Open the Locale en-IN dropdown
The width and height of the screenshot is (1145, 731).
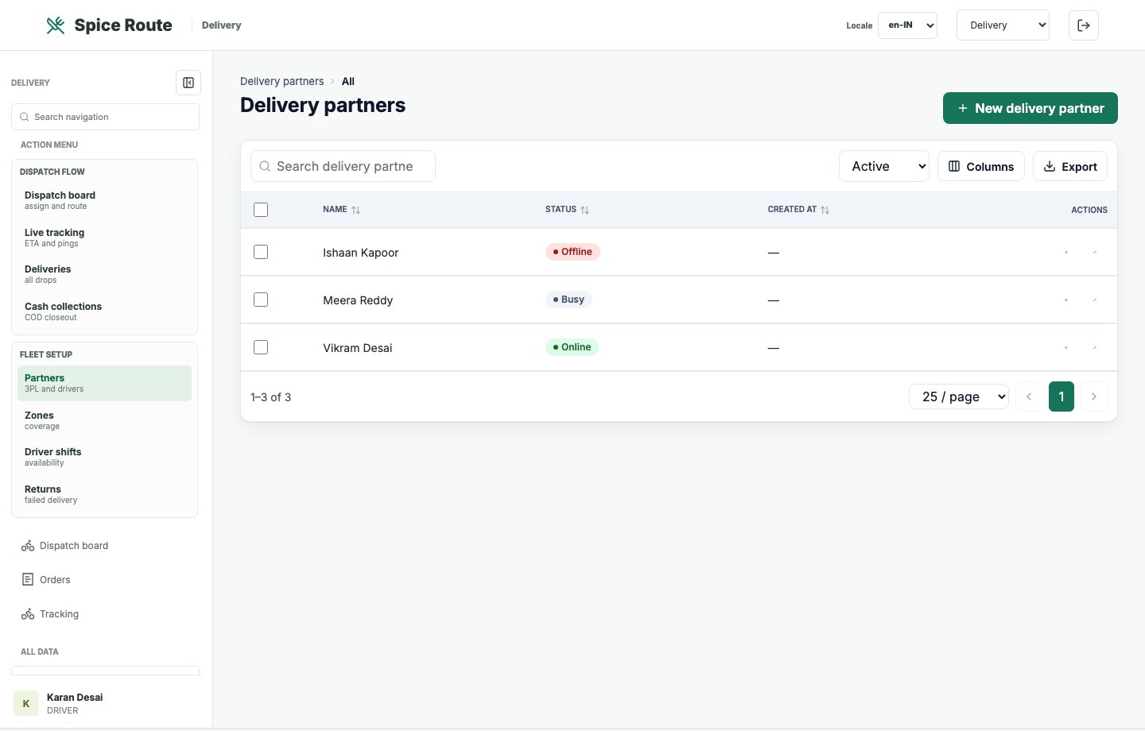[x=907, y=25]
